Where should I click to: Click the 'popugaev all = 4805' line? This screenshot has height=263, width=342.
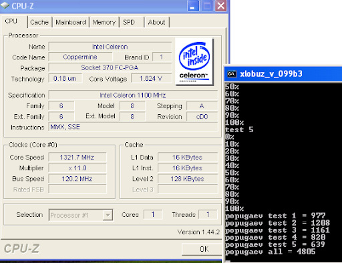click(x=270, y=252)
